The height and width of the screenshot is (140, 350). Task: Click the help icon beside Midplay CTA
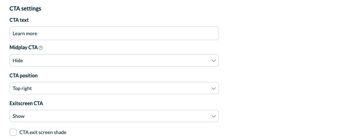[x=41, y=47]
